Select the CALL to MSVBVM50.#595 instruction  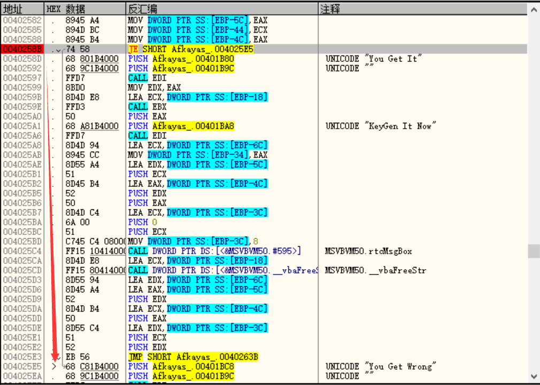click(x=214, y=251)
